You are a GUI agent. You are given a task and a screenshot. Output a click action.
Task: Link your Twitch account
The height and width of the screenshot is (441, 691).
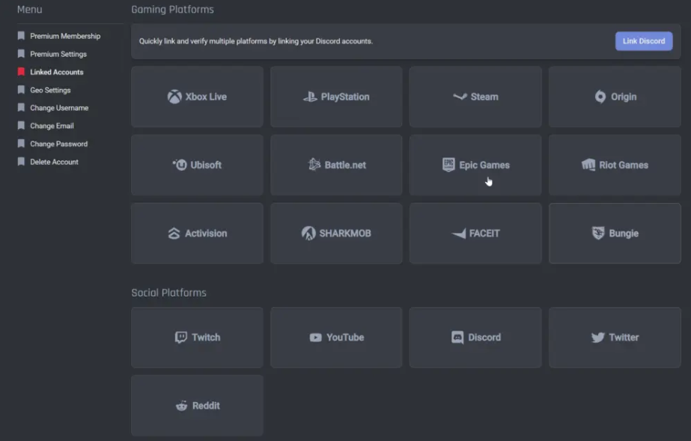click(197, 338)
